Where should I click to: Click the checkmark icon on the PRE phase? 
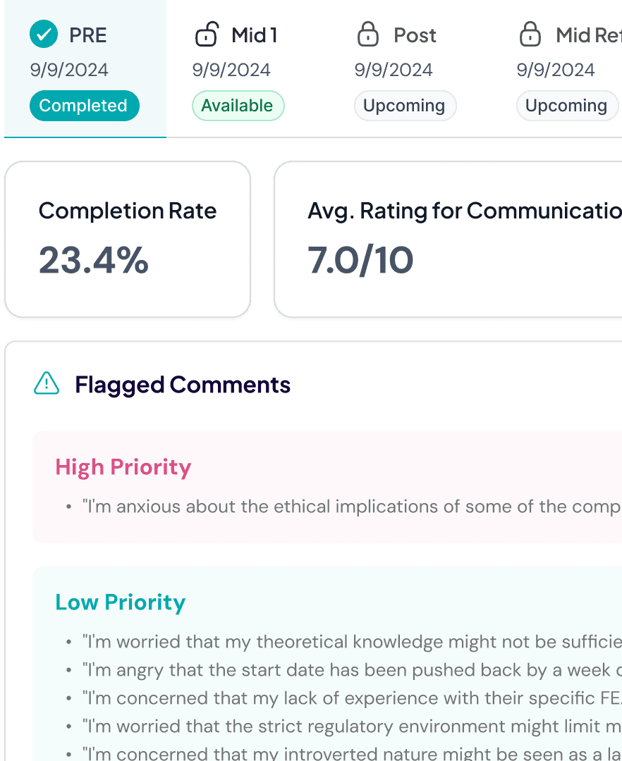click(x=43, y=34)
